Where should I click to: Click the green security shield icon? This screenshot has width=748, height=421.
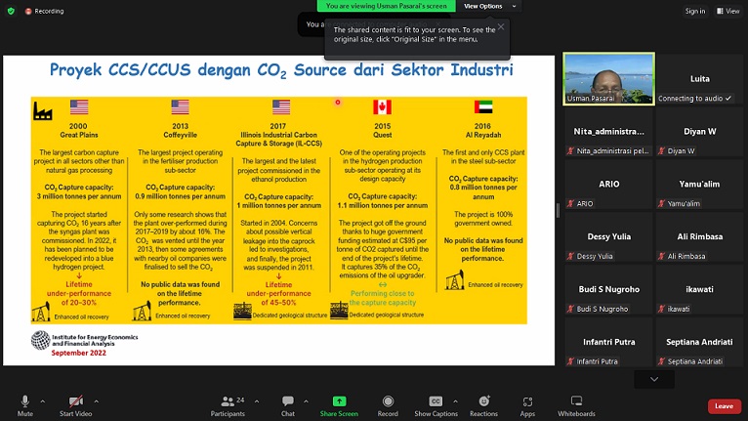click(x=11, y=11)
